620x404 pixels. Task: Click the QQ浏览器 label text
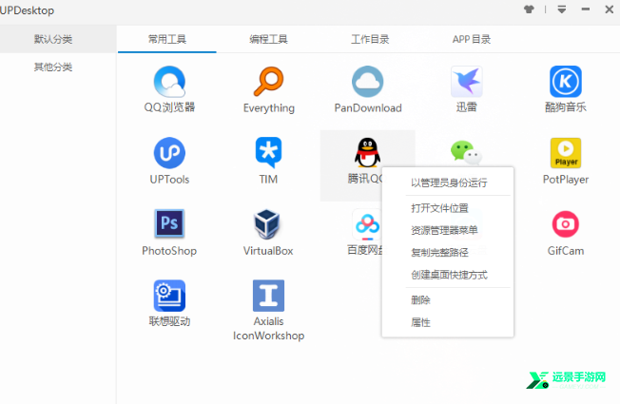(169, 106)
